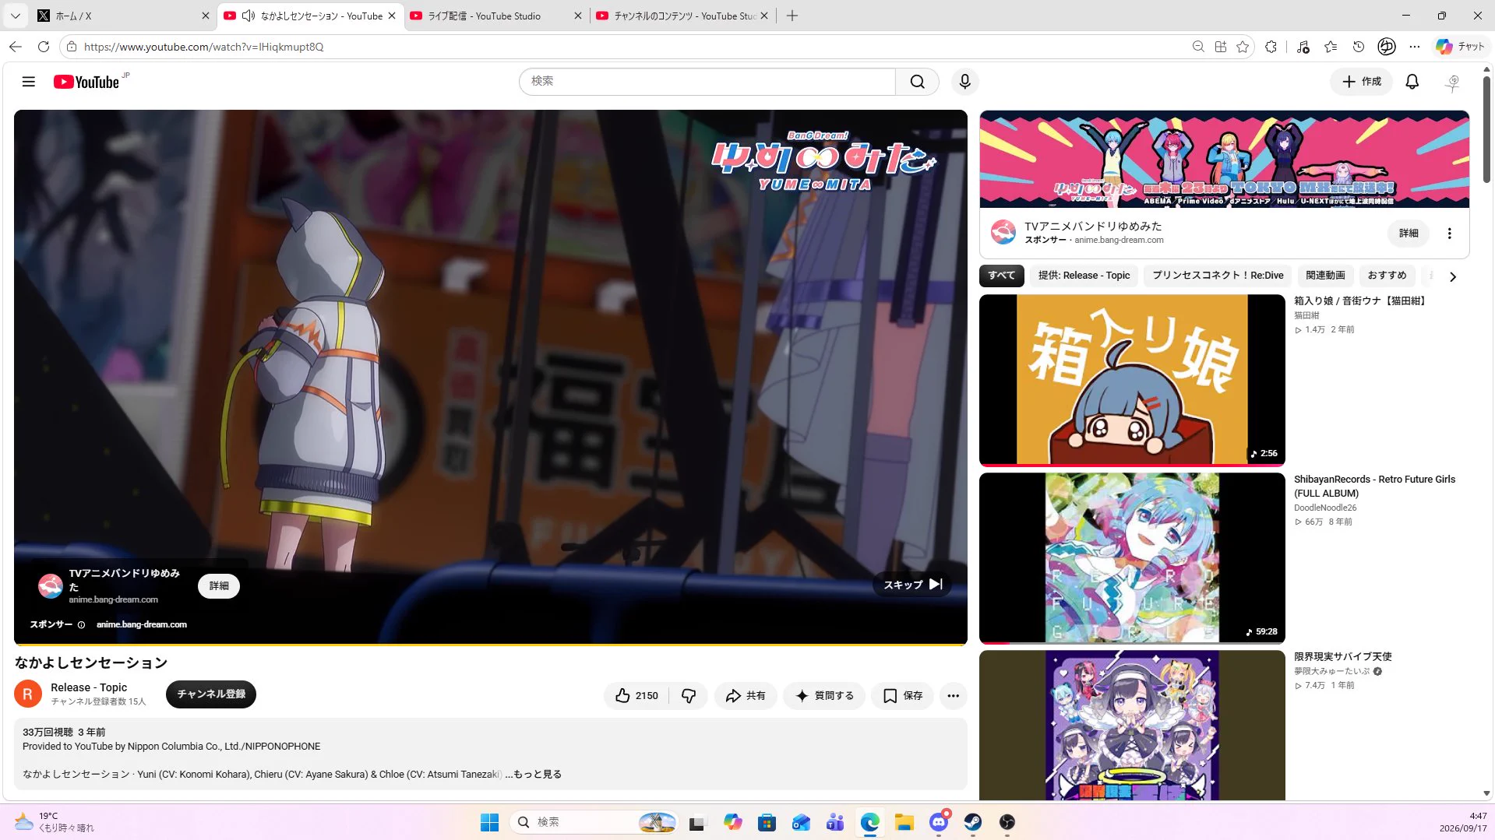Open the 限界現実サバイブ天使 video title
1495x840 pixels.
[1342, 657]
